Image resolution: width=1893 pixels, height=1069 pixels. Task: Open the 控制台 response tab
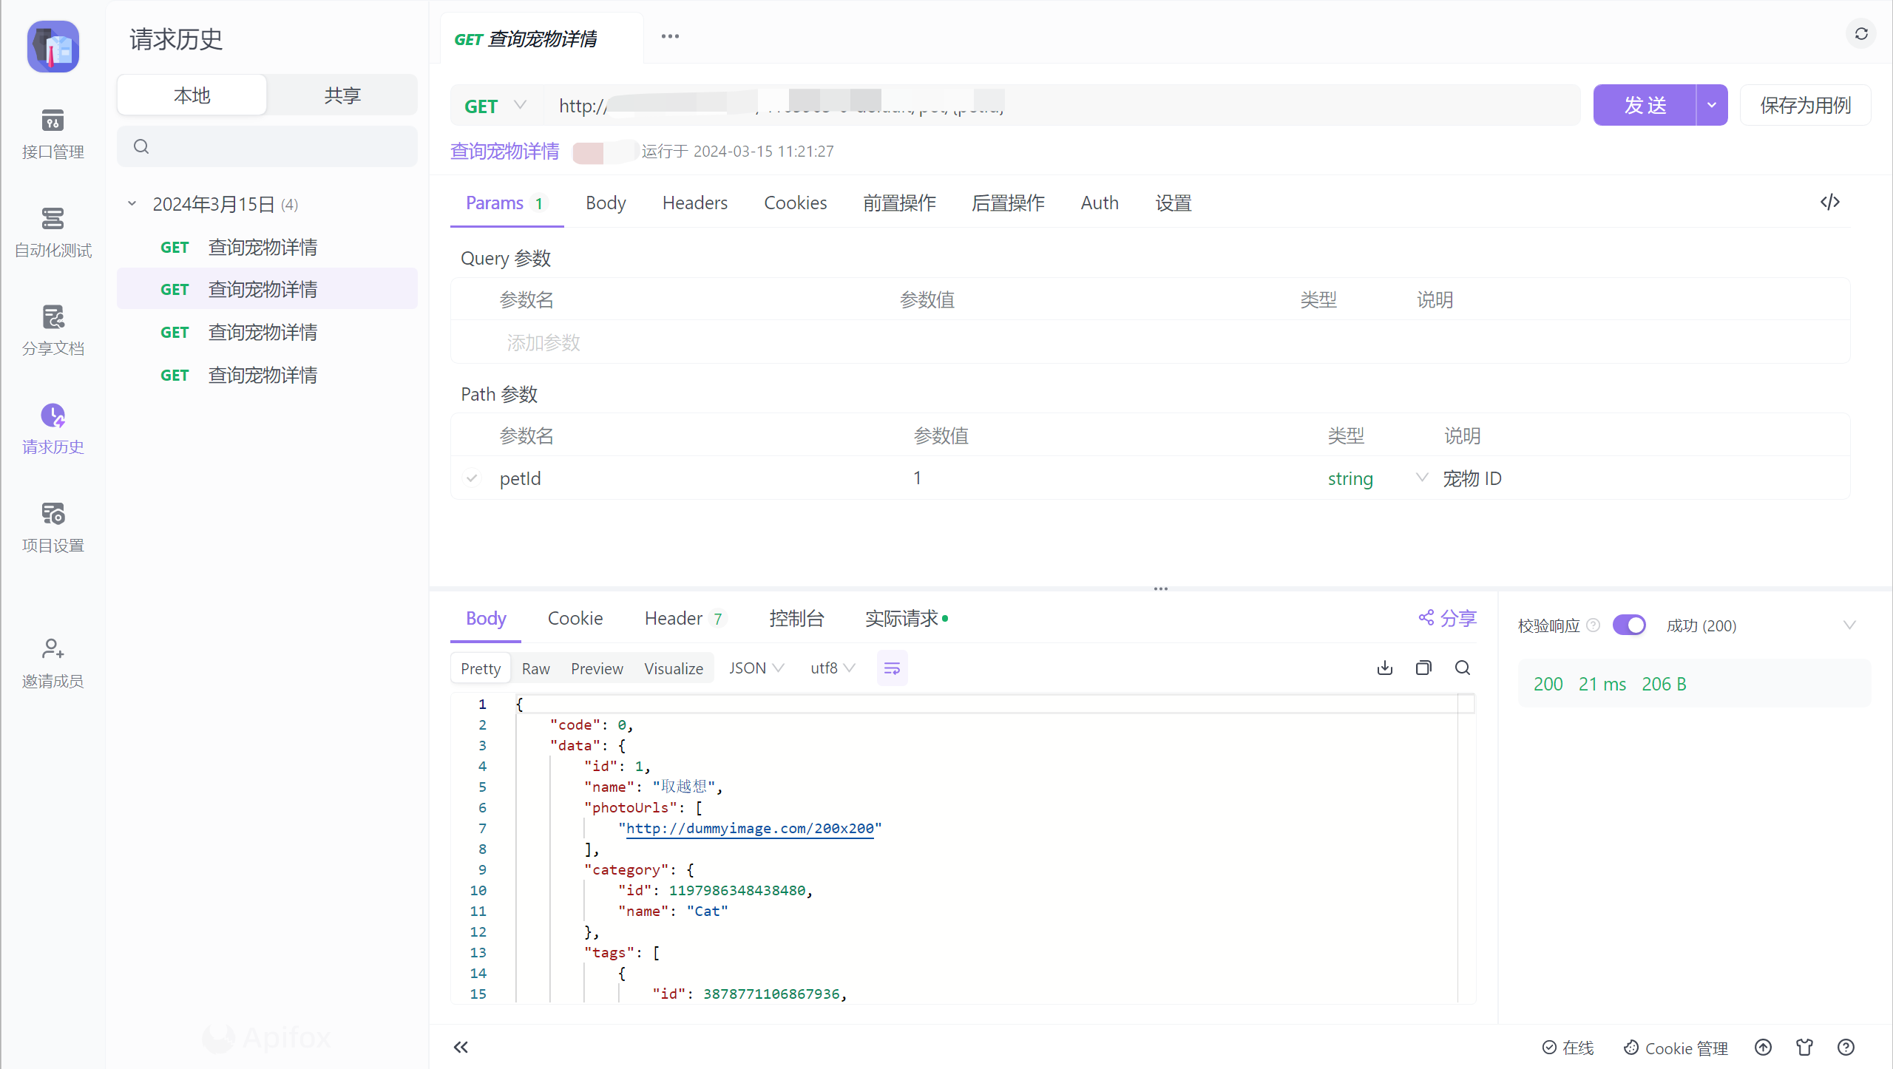[x=796, y=618]
